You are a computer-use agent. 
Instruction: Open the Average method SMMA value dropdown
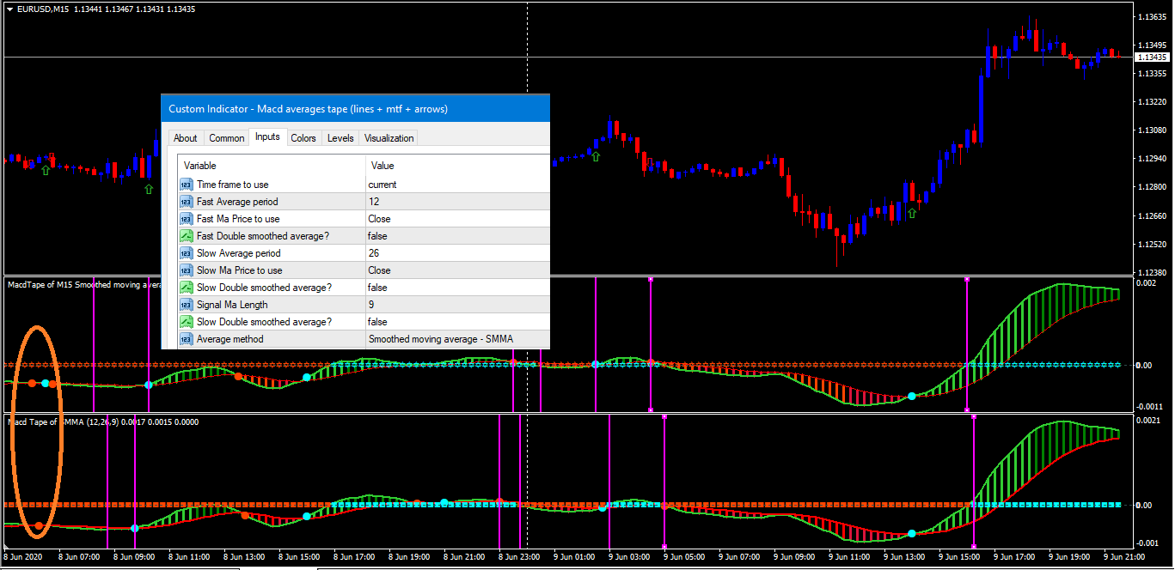(x=440, y=339)
